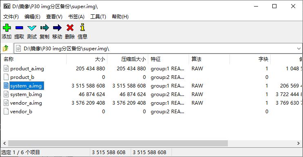This screenshot has height=157, width=303.
Task: Click size value 205 434 880 in 大小 column
Action: pos(90,69)
